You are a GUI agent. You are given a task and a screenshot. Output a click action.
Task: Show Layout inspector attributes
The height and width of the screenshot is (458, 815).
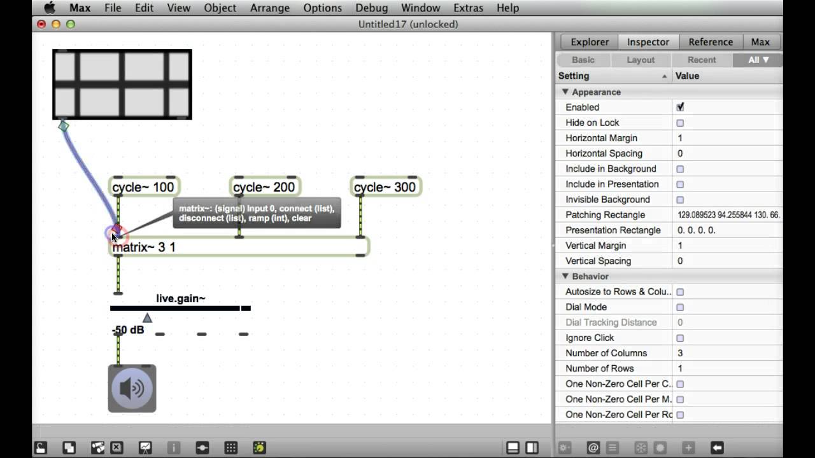pos(641,60)
